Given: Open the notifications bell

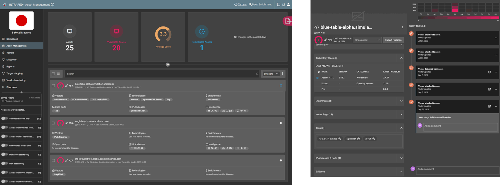Looking at the screenshot, I should [x=283, y=4].
